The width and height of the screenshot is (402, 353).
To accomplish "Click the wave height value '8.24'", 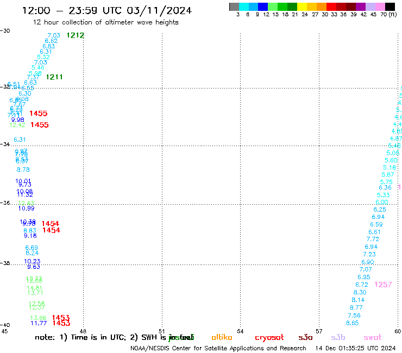I will [x=32, y=253].
